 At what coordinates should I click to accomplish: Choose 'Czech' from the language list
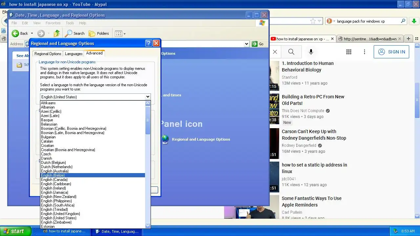coord(93,154)
